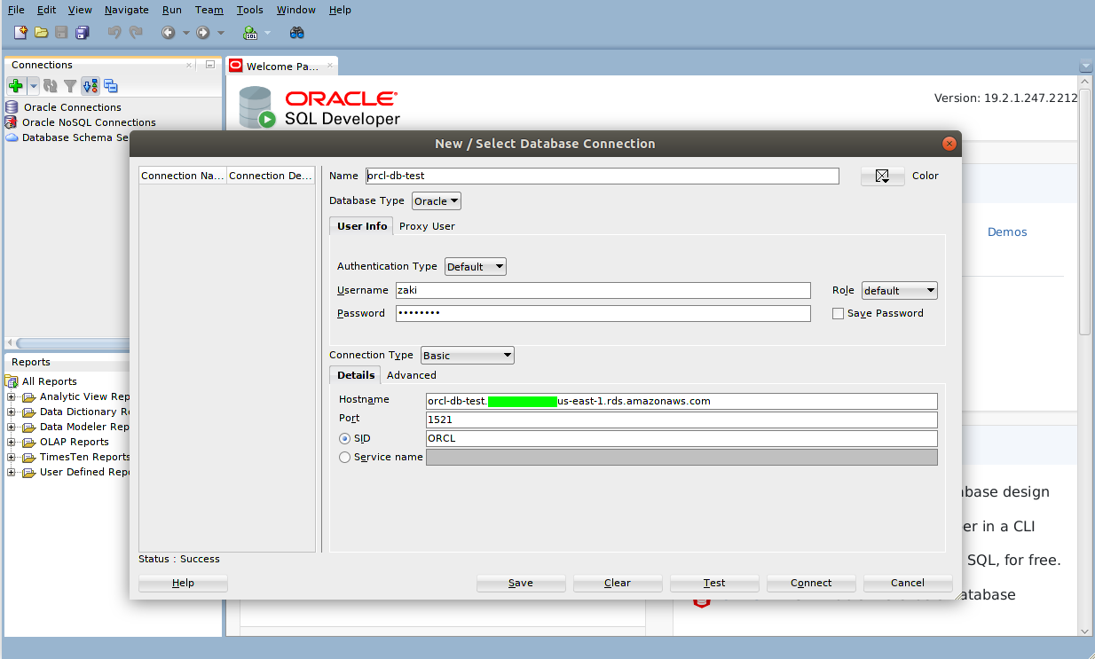Open the Back history dropdown arrow
The image size is (1095, 659).
[x=186, y=33]
